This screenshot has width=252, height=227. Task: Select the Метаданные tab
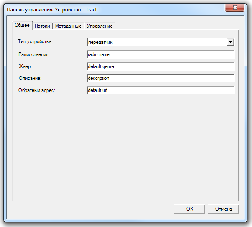tap(68, 26)
